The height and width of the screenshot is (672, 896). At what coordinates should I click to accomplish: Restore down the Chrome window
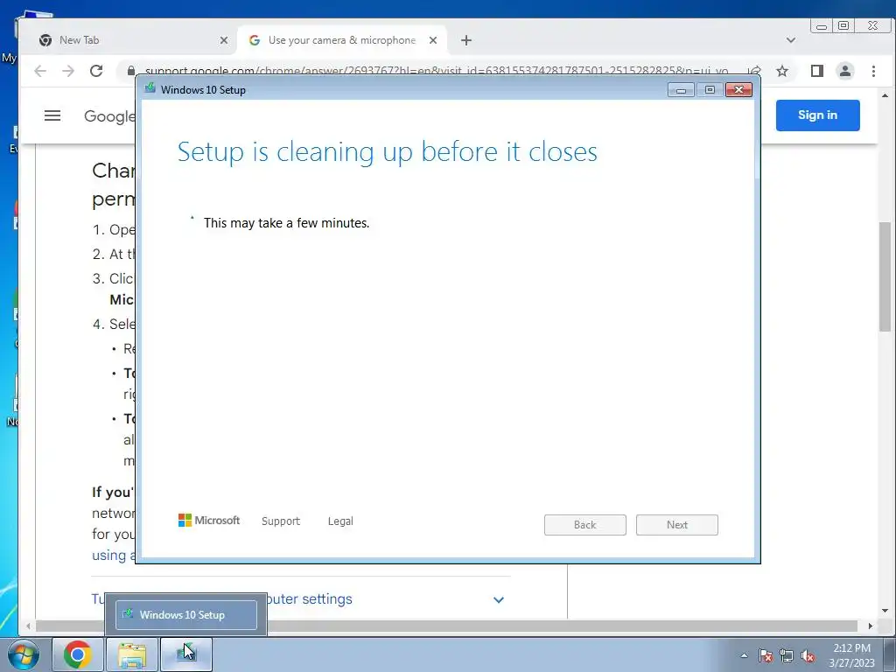[843, 25]
